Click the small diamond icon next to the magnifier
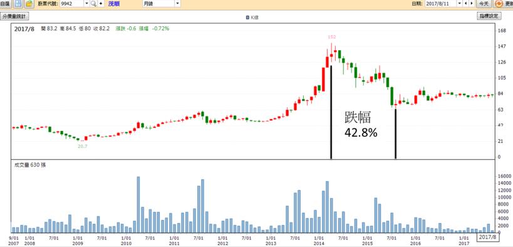The width and height of the screenshot is (513, 247). pyautogui.click(x=100, y=4)
